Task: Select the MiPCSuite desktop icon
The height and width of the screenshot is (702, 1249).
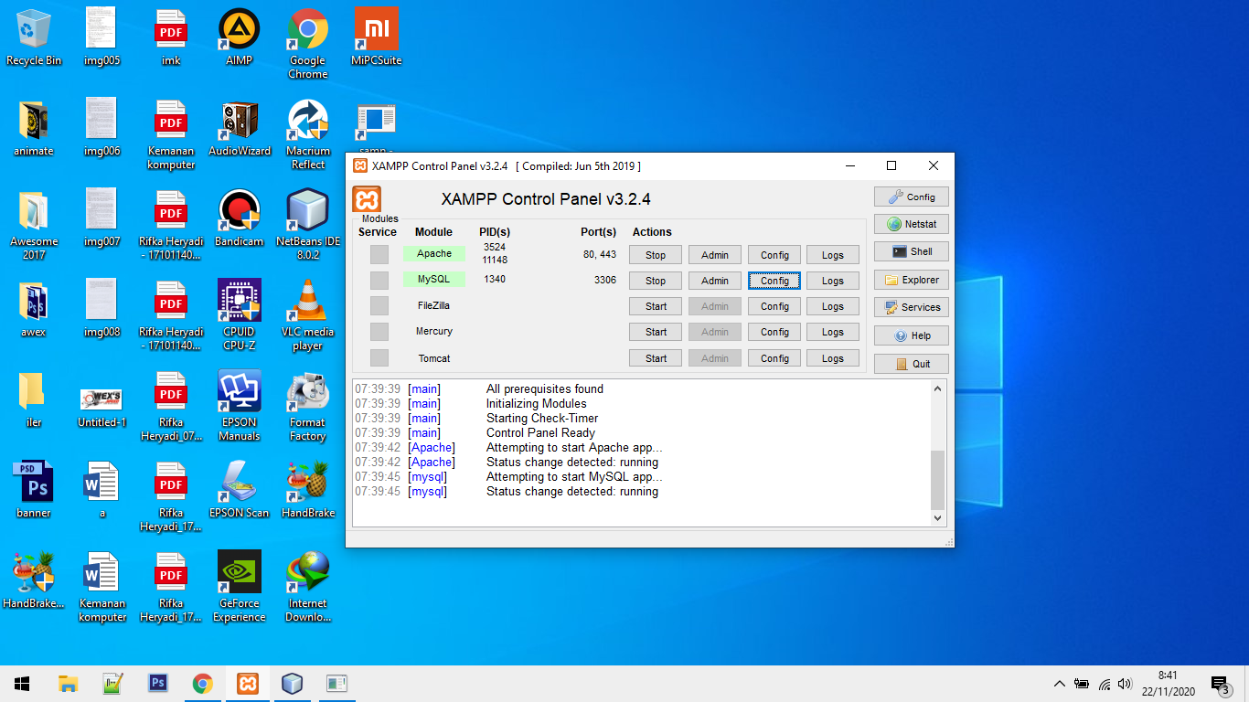Action: (376, 38)
